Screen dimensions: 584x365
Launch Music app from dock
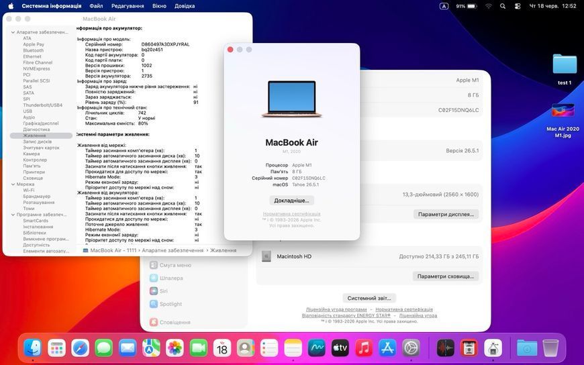pos(364,349)
